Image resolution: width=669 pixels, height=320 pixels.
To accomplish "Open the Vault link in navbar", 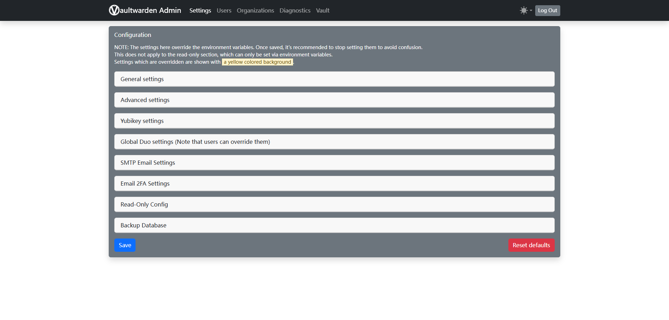I will point(322,10).
